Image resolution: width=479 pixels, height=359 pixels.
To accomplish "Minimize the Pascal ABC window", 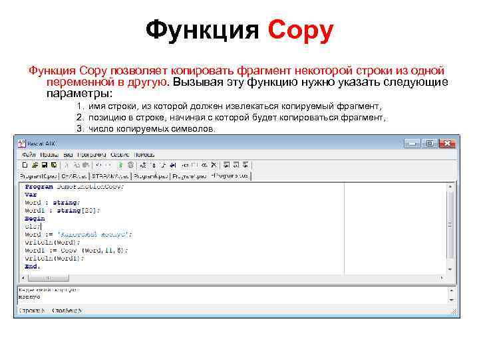I will point(412,143).
